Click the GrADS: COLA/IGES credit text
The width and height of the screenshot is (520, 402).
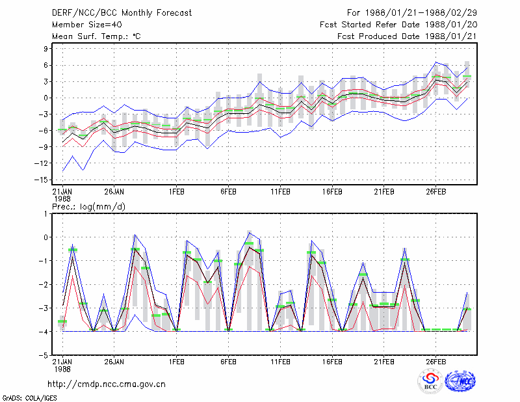(x=29, y=397)
